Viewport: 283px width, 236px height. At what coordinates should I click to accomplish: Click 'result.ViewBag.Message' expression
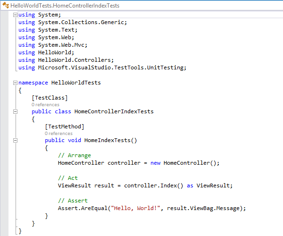click(x=203, y=208)
